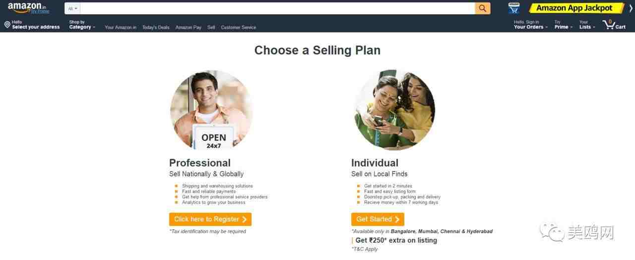Click the Professional seller round photo
The image size is (635, 260).
[x=211, y=109]
